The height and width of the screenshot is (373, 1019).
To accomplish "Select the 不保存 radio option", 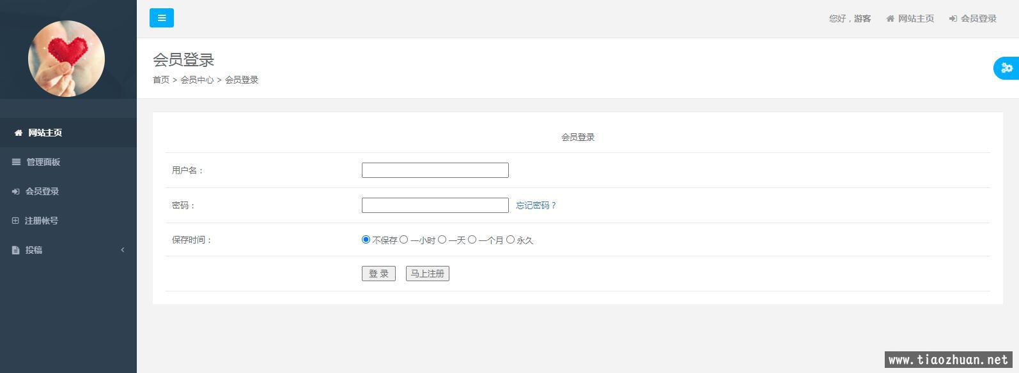I will [366, 240].
